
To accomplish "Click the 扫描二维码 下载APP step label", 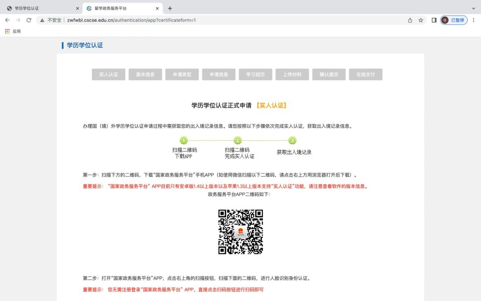I will pos(184,153).
